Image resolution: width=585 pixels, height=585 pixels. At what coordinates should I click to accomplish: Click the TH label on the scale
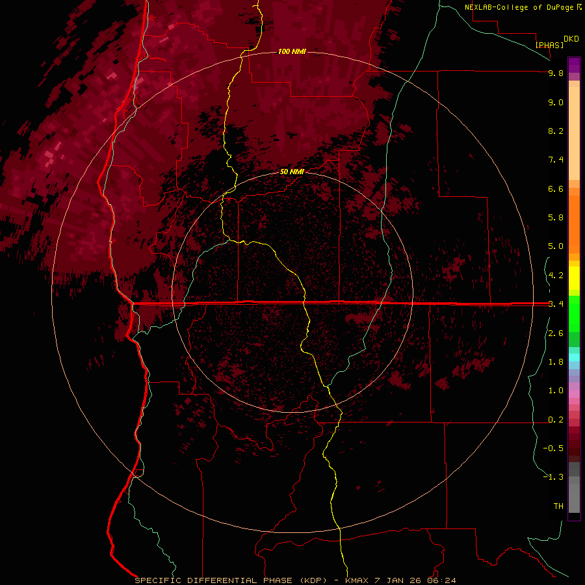(x=558, y=506)
